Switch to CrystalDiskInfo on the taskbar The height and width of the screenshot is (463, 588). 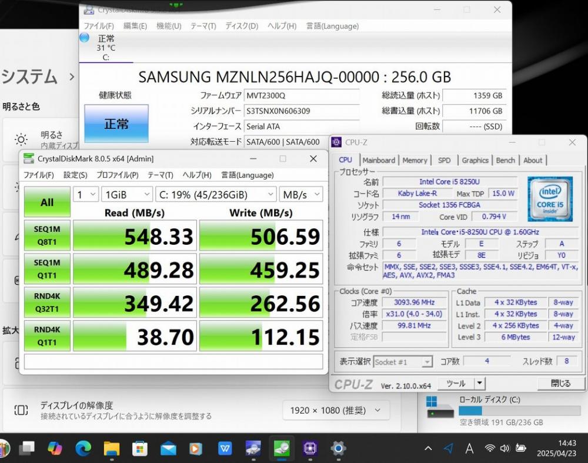point(253,448)
